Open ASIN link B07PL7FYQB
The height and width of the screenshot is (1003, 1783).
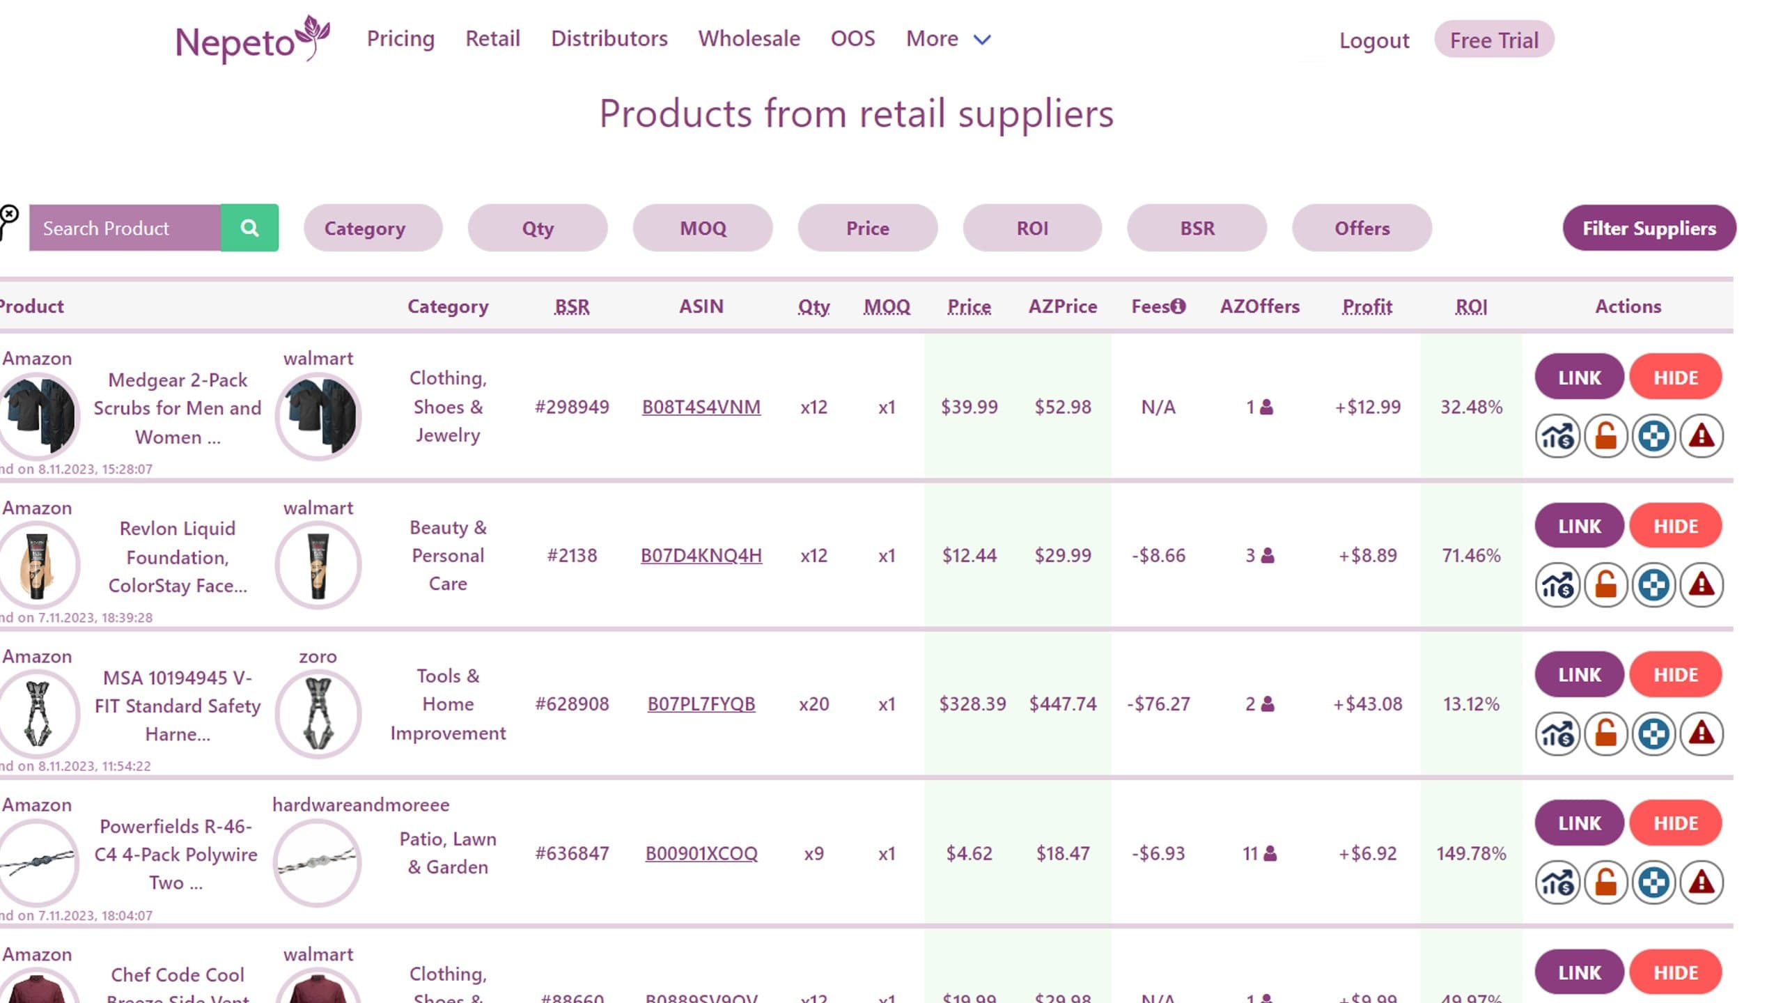[x=701, y=704]
